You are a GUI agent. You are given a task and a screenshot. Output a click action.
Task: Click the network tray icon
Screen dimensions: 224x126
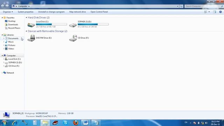click(x=202, y=123)
